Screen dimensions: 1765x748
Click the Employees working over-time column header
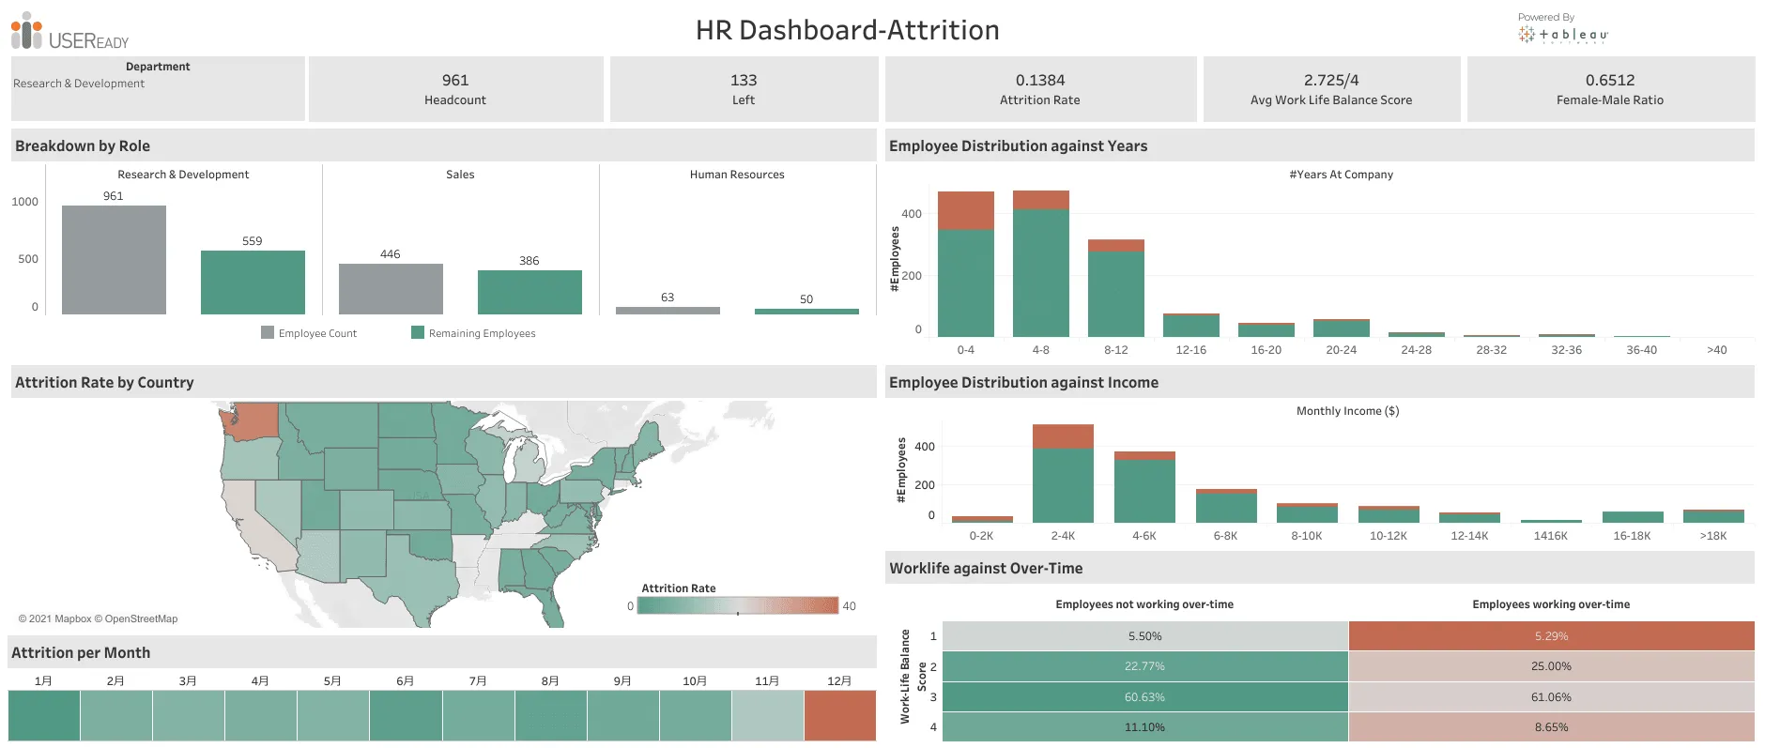click(x=1551, y=604)
